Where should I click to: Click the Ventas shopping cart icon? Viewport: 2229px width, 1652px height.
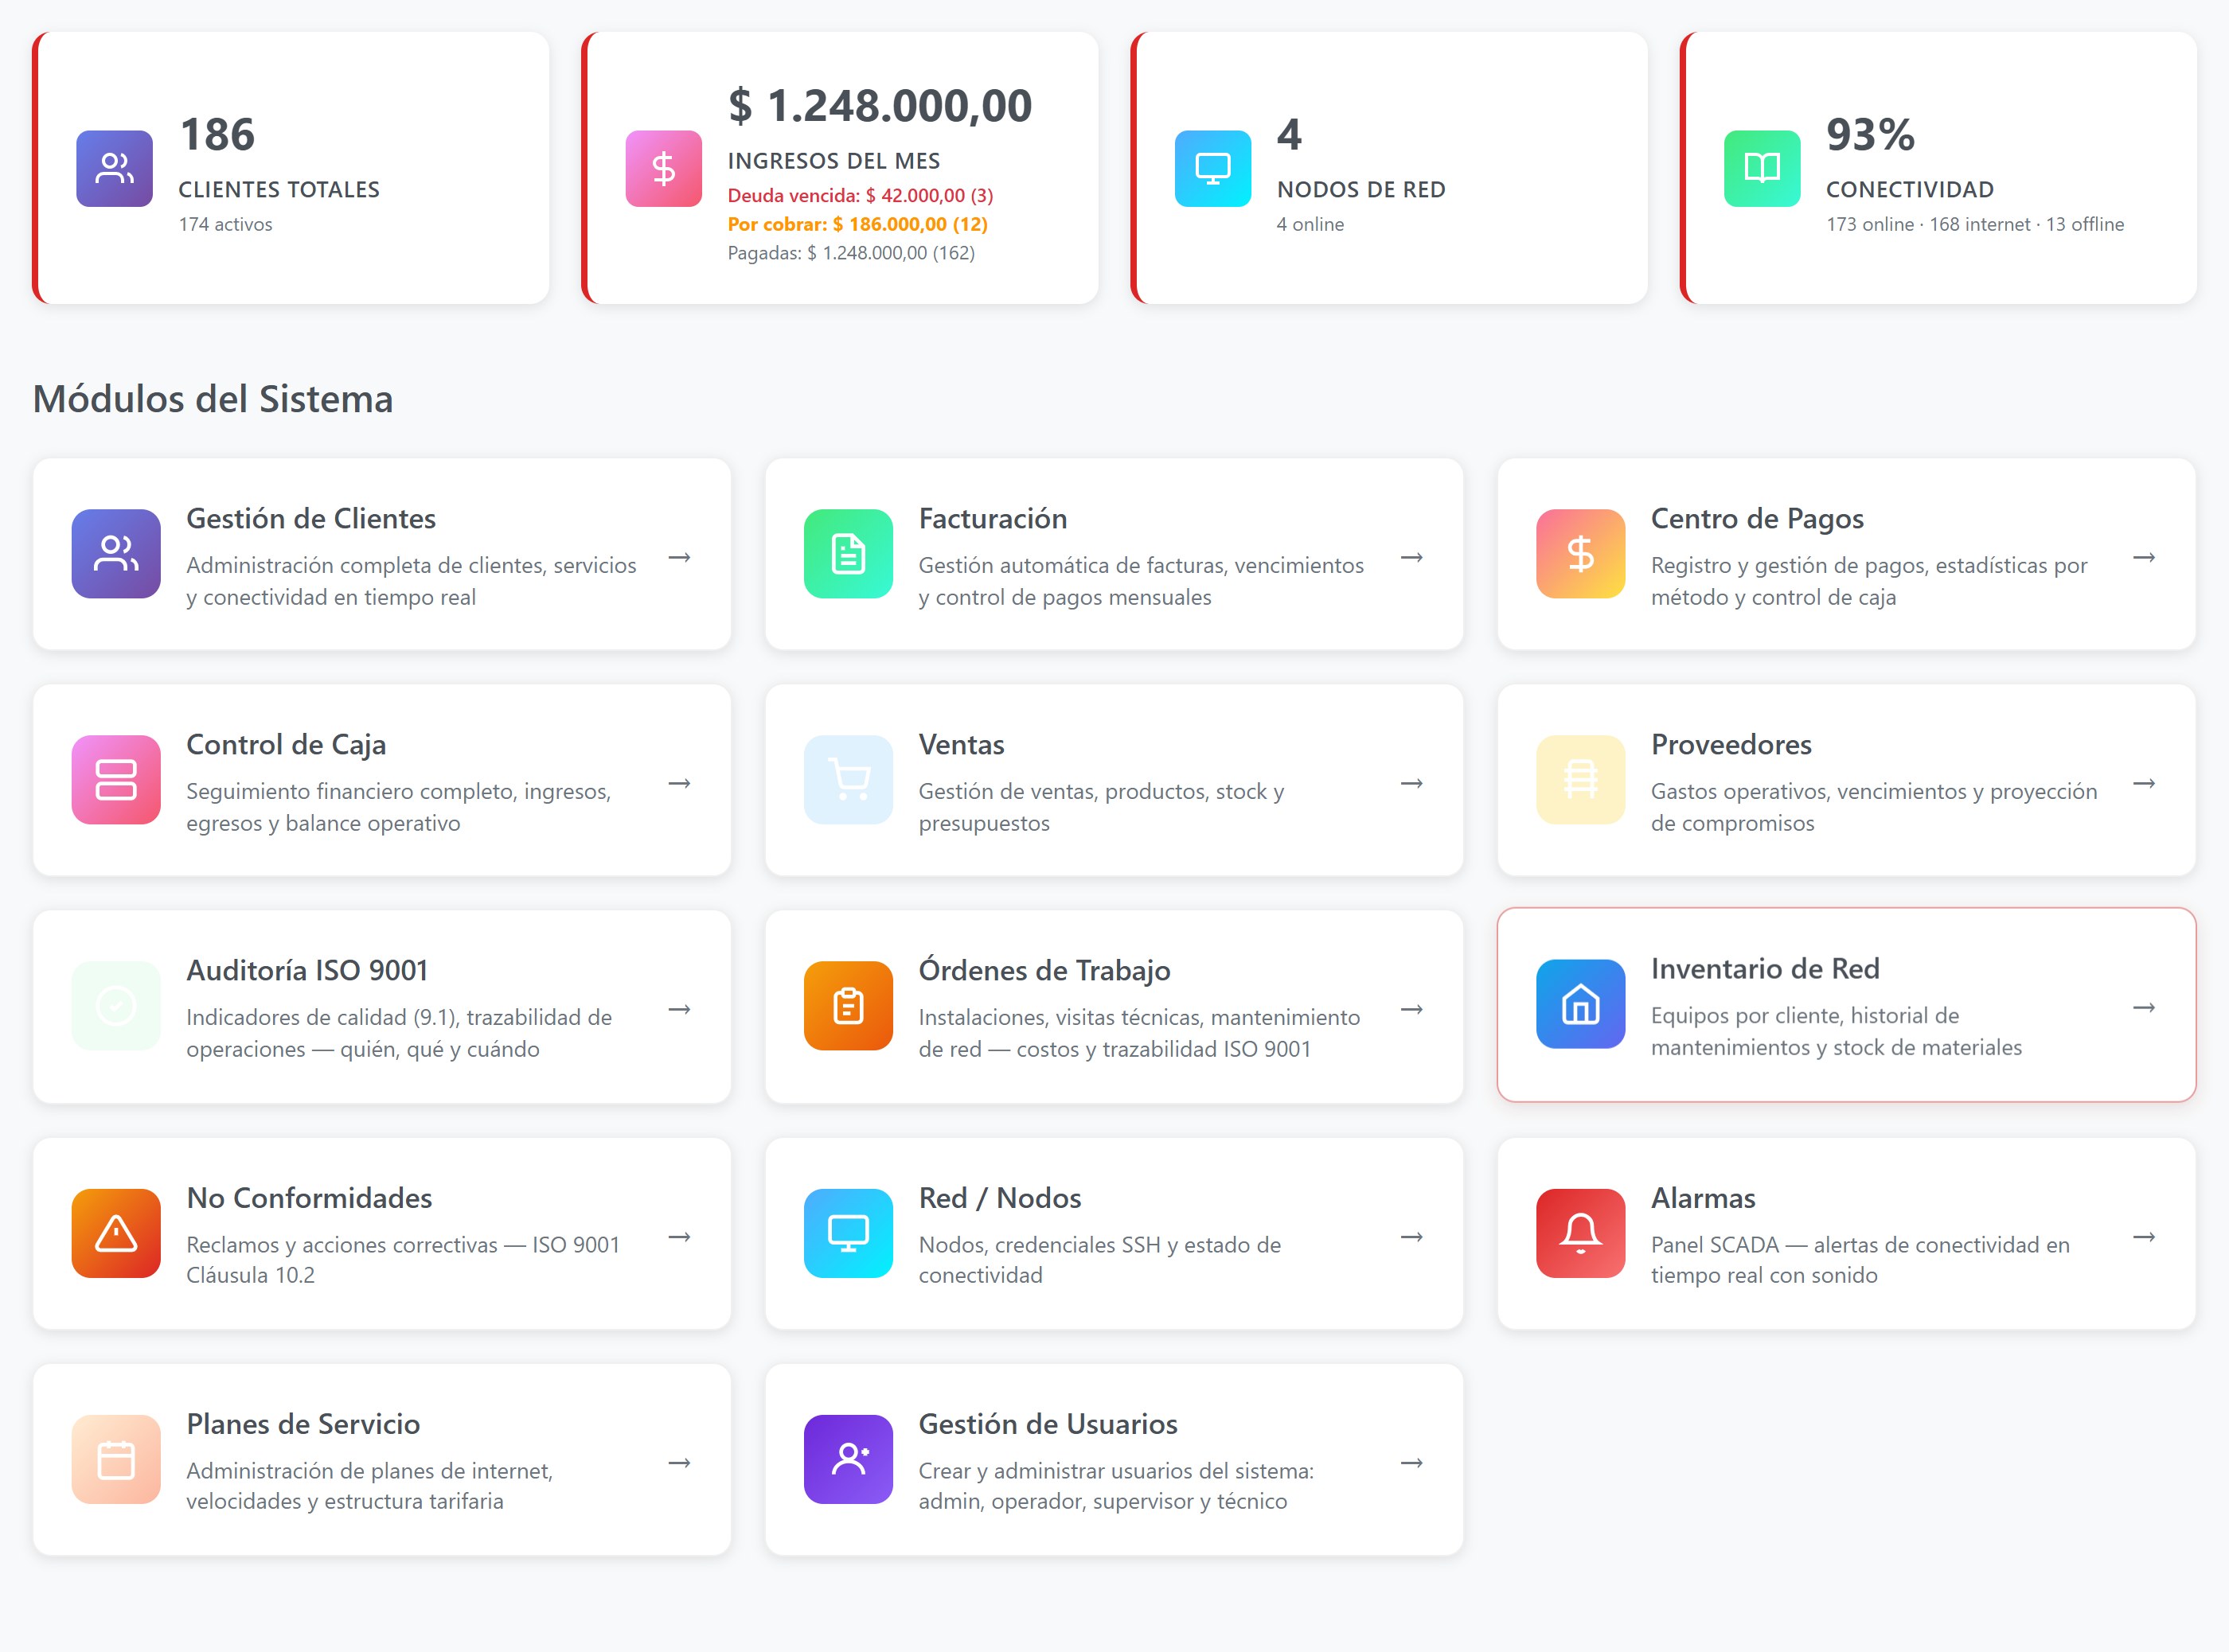click(849, 780)
